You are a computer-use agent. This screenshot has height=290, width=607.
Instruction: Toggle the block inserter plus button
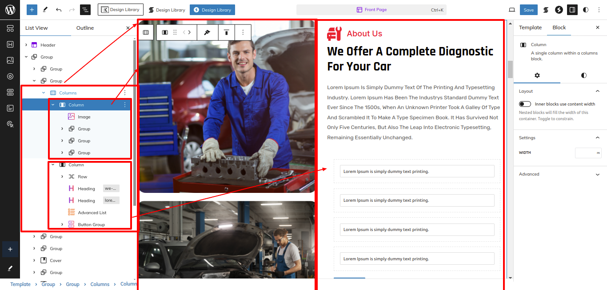[32, 9]
